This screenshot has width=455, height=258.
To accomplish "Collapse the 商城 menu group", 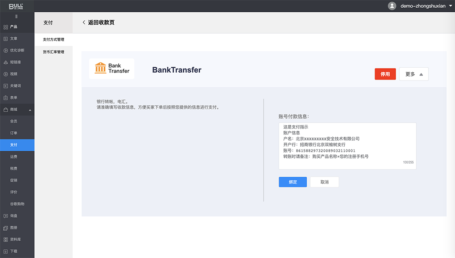I will (x=30, y=110).
